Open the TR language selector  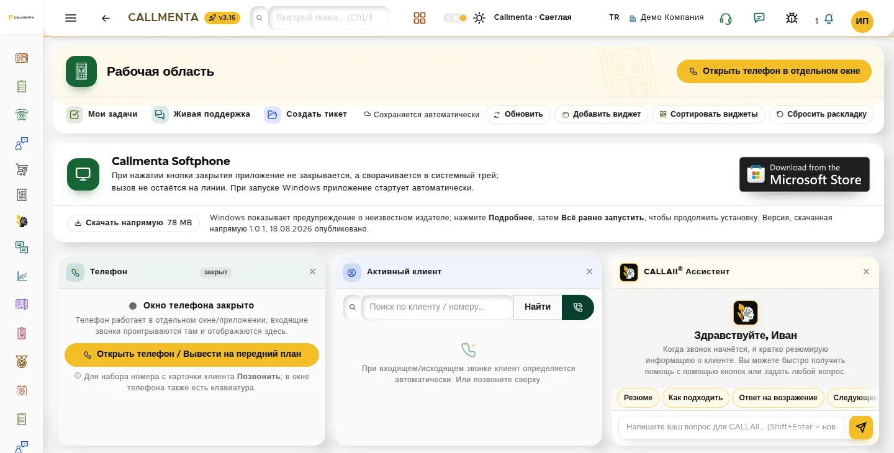(614, 17)
